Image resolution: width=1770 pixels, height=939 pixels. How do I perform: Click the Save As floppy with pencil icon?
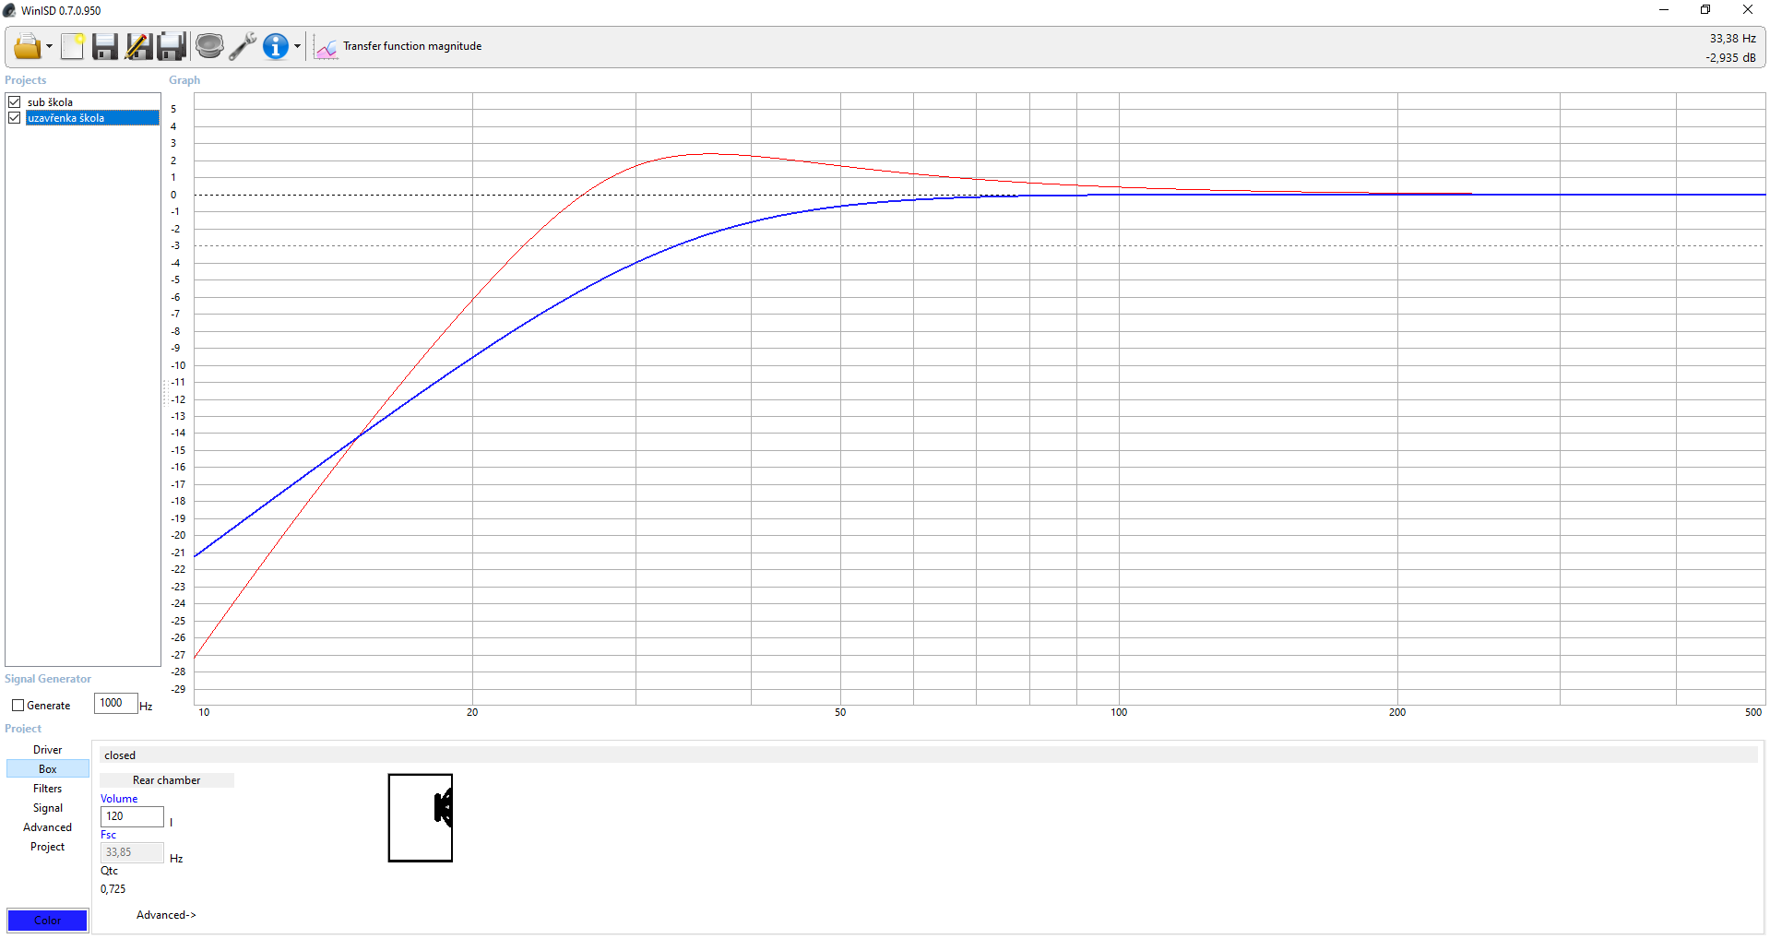point(138,46)
